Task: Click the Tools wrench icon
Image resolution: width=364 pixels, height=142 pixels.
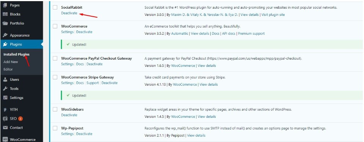Action: 5,89
